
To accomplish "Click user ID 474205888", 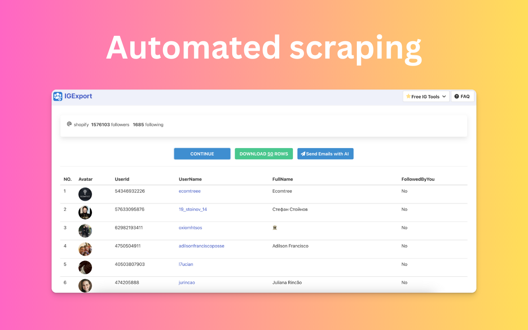I will [127, 283].
